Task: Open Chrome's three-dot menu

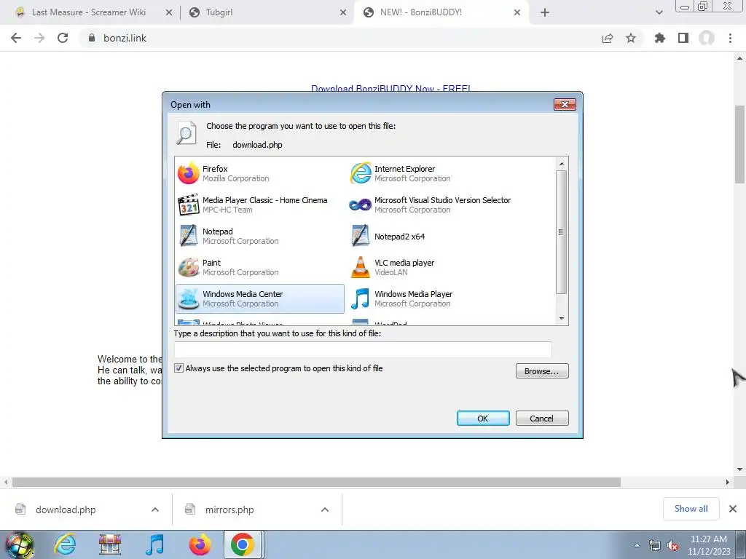Action: pos(730,38)
